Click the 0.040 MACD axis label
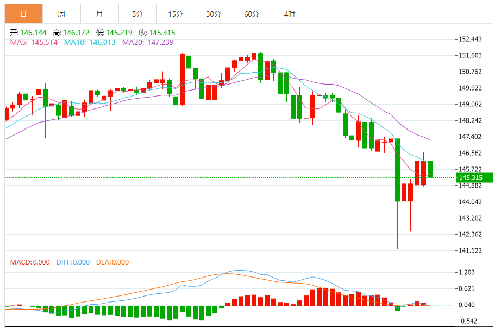 (x=467, y=305)
